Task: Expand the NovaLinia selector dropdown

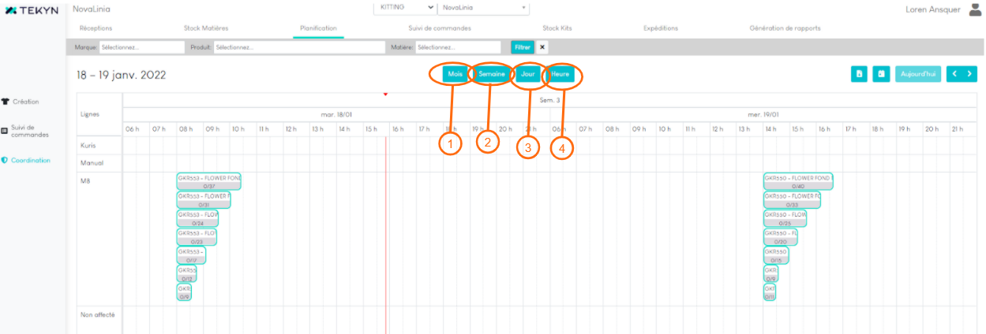Action: (483, 8)
